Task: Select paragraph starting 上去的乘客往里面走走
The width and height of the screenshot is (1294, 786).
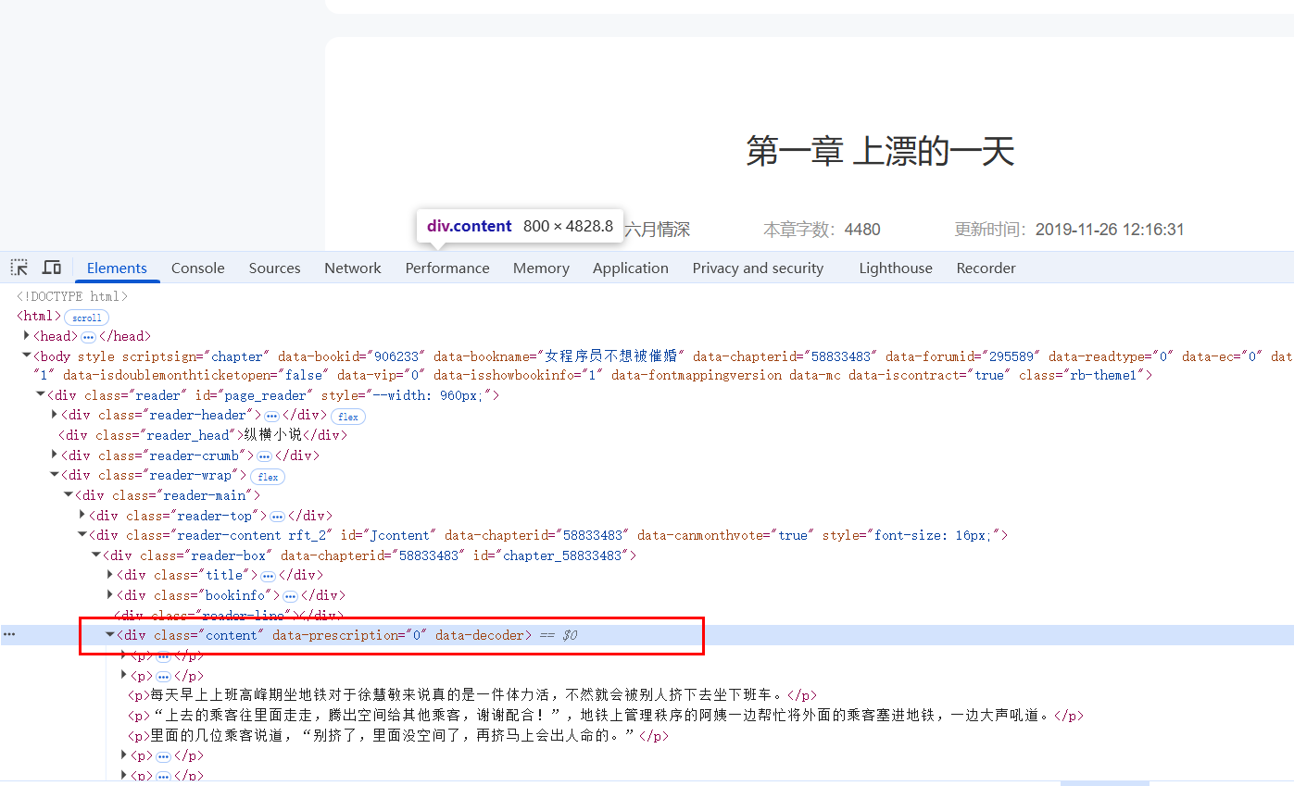Action: pos(605,716)
